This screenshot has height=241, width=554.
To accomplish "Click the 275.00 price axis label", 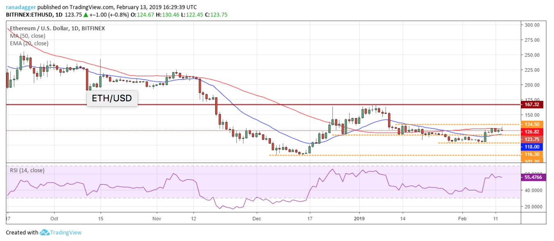I will coord(532,40).
